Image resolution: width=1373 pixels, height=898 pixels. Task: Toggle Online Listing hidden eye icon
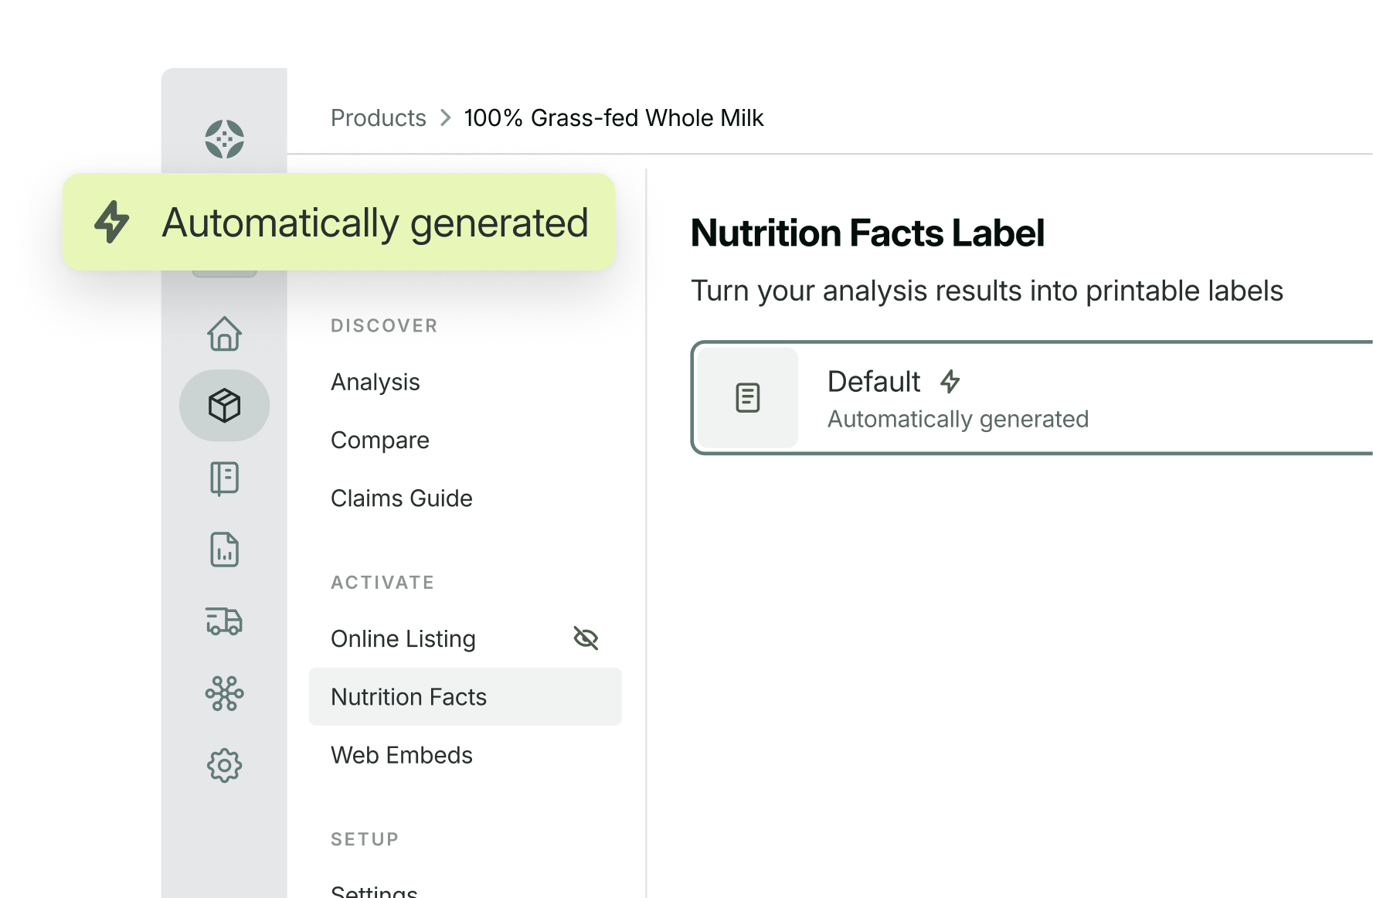click(586, 638)
